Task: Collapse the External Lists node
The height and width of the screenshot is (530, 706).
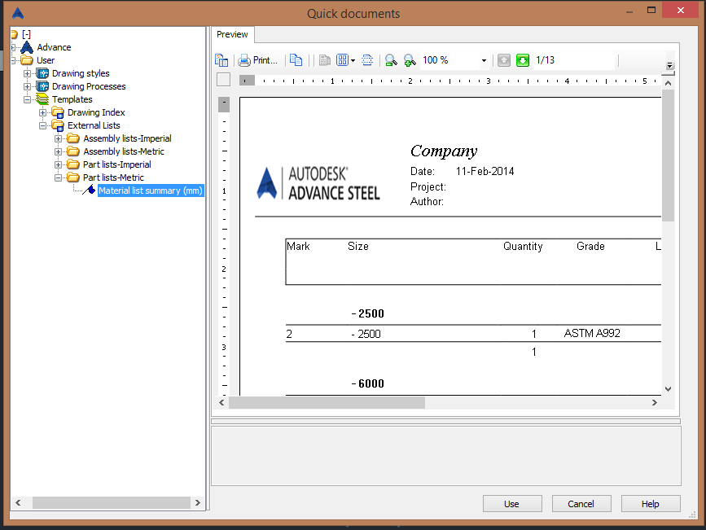Action: pos(43,125)
